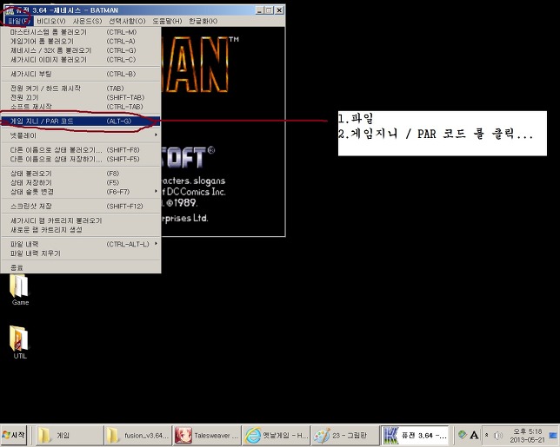This screenshot has height=447, width=560.
Task: Select 상태 불러오기 (F8)
Action: 80,174
